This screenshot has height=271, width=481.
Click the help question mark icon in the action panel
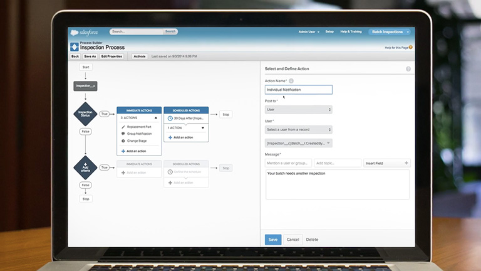pos(408,69)
